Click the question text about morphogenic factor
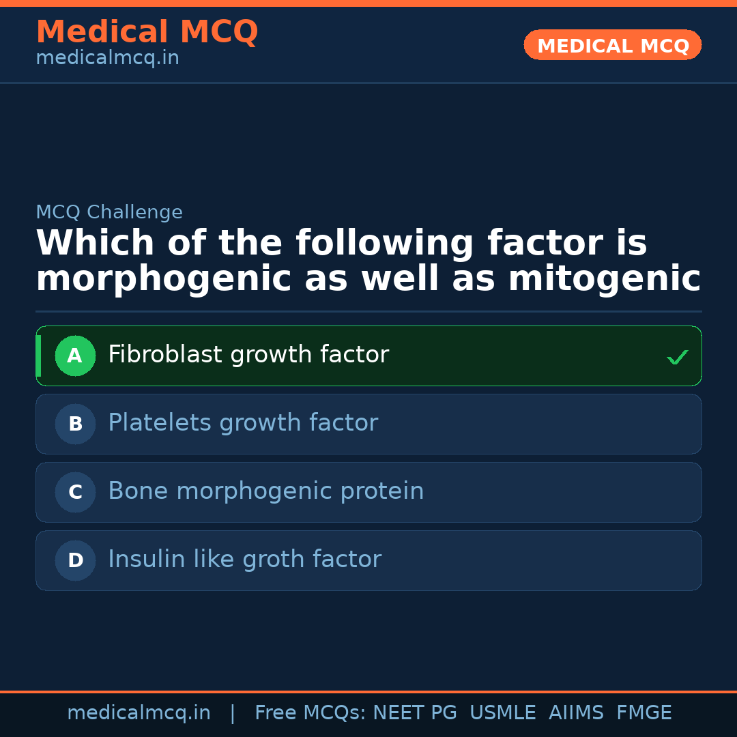The width and height of the screenshot is (737, 737). pyautogui.click(x=369, y=261)
